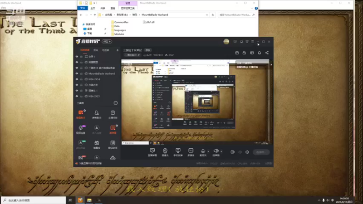Hide the Mount&Blade Warband source
Screen dimensions: 363x204
coord(77,73)
